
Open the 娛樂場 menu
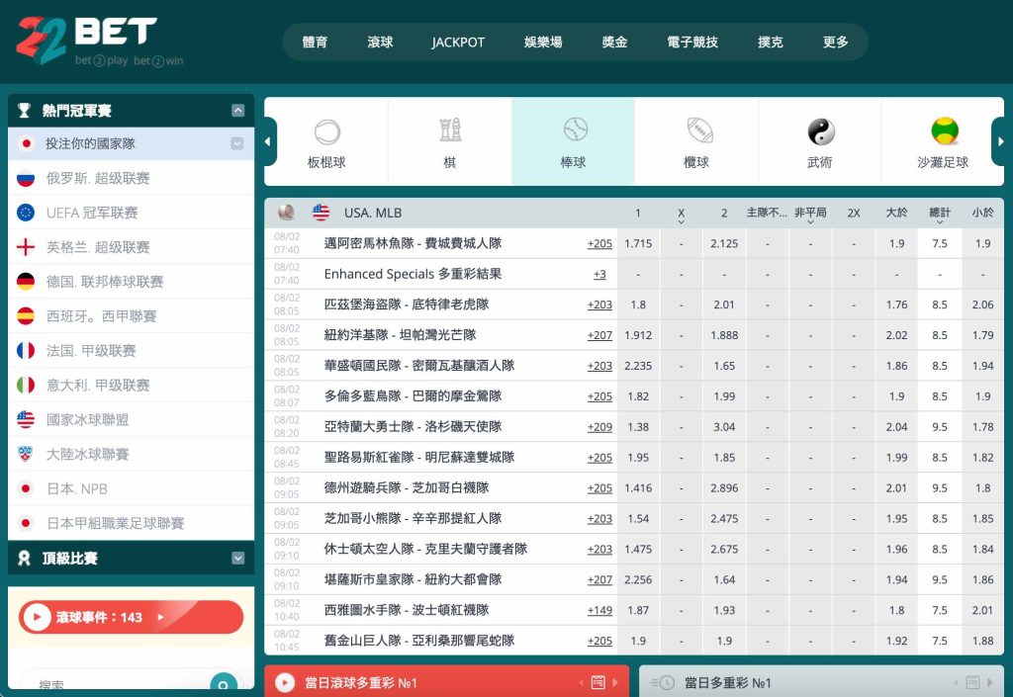tap(543, 42)
